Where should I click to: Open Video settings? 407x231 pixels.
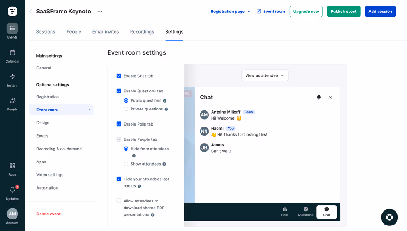tap(50, 174)
